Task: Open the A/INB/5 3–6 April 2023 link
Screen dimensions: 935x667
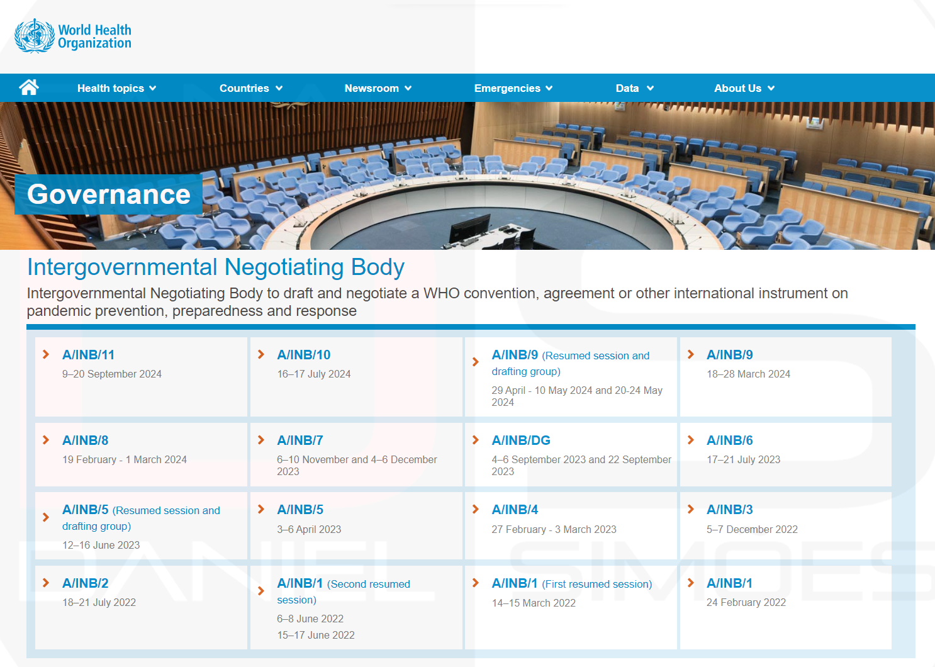Action: (300, 510)
